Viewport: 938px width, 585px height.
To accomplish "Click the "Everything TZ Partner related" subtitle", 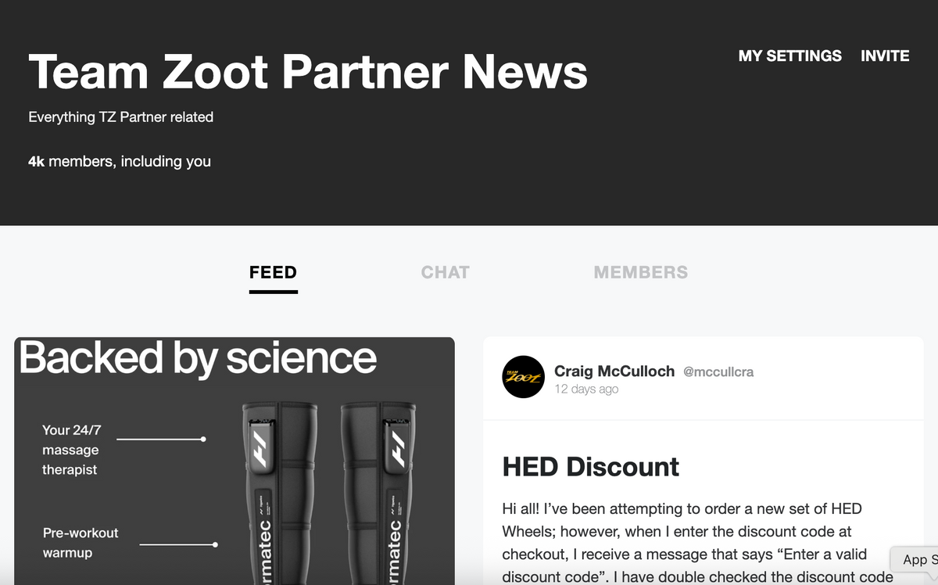I will (120, 117).
